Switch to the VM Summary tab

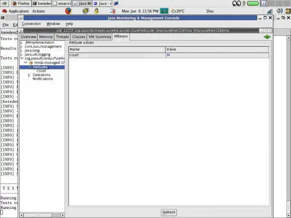[x=100, y=37]
